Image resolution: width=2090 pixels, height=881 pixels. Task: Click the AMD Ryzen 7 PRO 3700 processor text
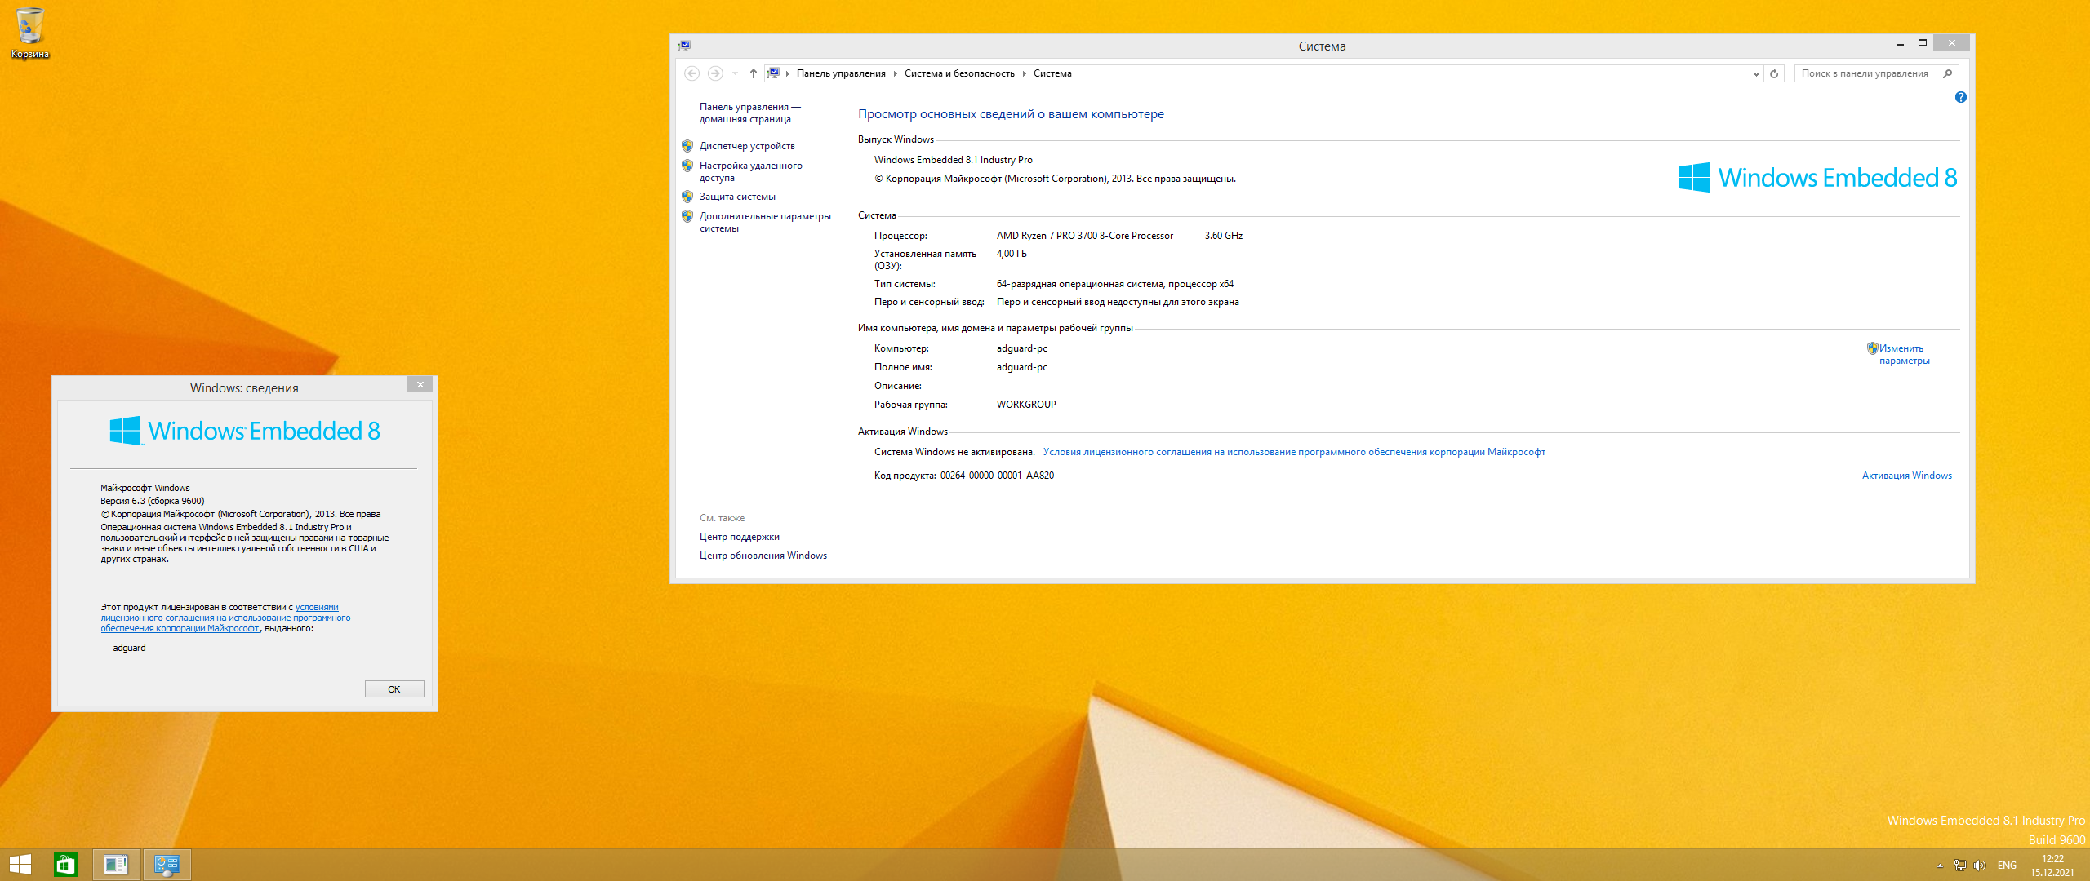click(x=1084, y=236)
